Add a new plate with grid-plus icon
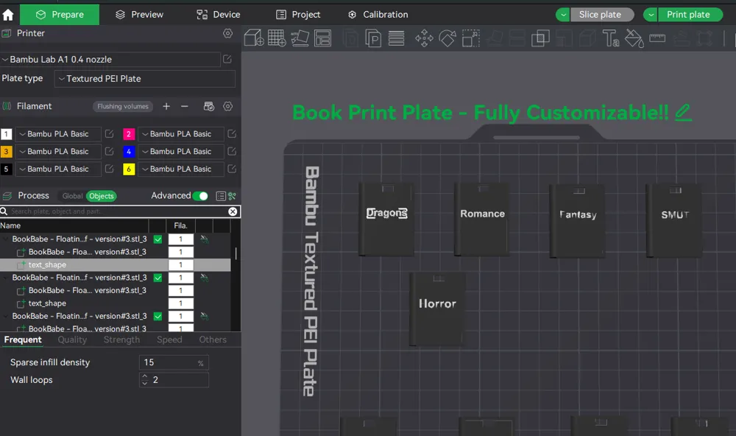The height and width of the screenshot is (436, 736). point(277,38)
